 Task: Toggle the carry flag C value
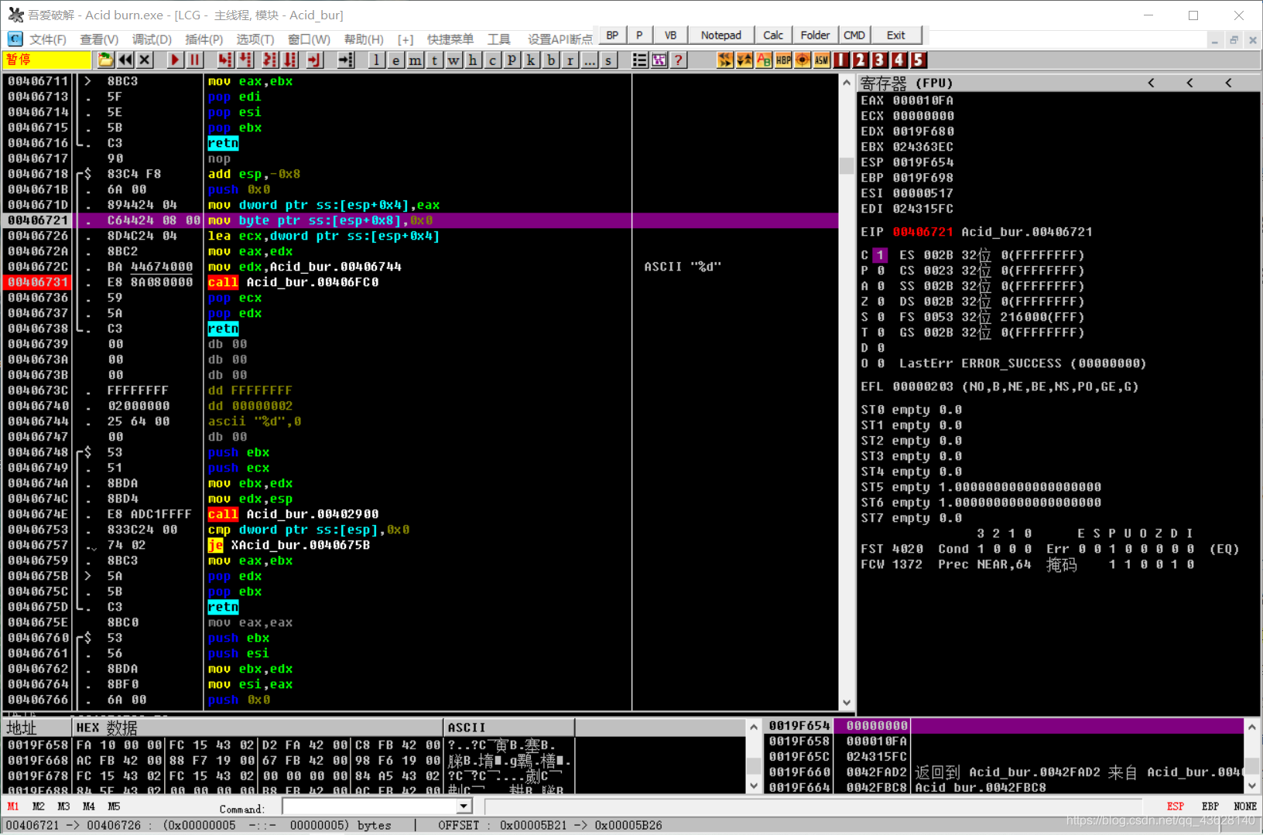coord(880,255)
